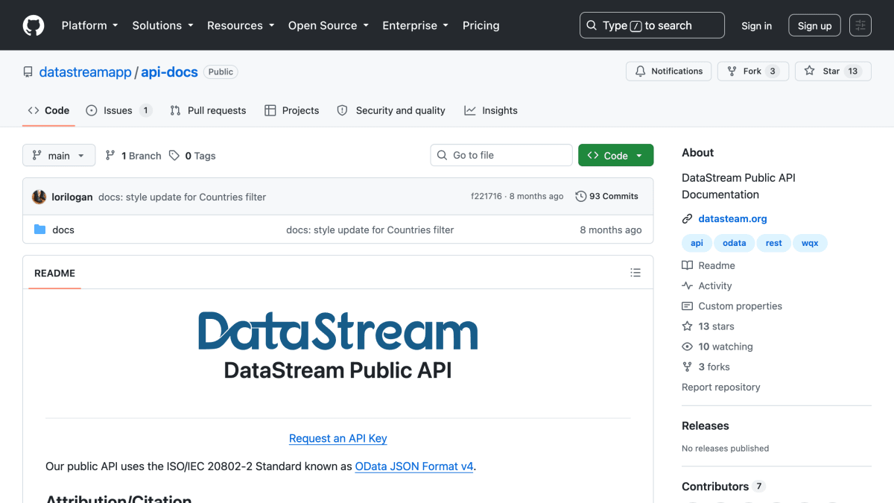The width and height of the screenshot is (894, 503).
Task: Select the odata topic tag
Action: pos(734,243)
